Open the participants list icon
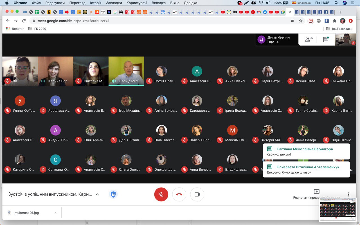This screenshot has height=225, width=360. coord(308,40)
